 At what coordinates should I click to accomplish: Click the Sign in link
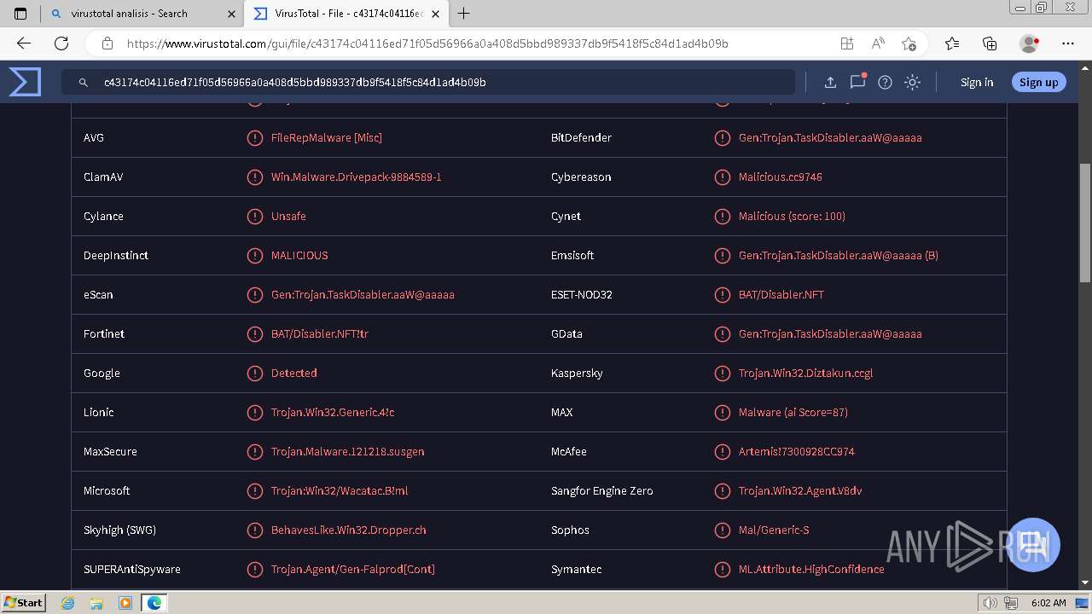[977, 83]
